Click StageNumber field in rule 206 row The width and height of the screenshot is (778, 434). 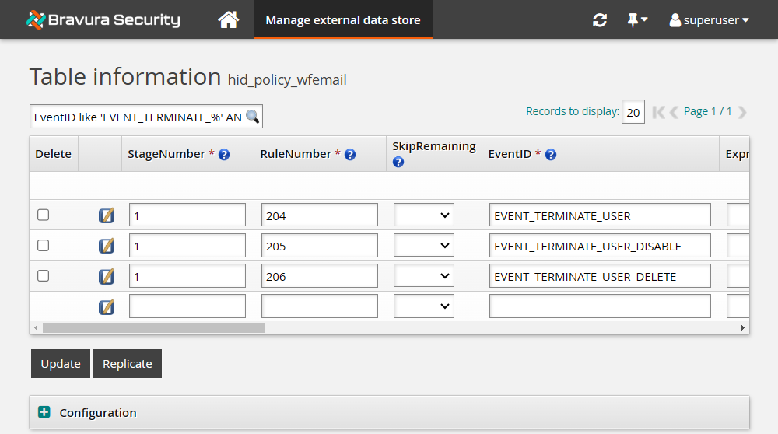coord(187,276)
